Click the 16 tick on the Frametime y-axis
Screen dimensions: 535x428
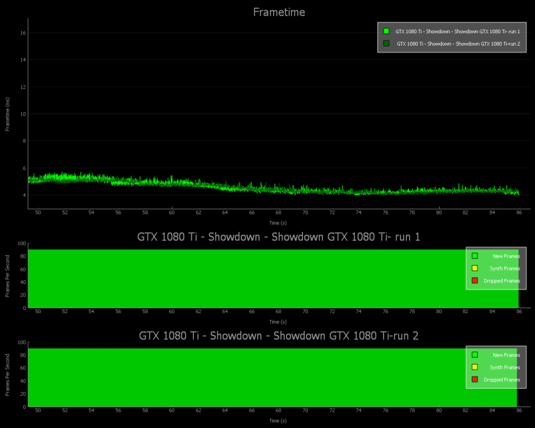[23, 33]
